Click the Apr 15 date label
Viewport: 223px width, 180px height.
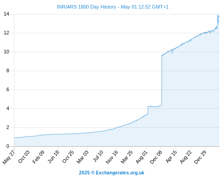(x=171, y=157)
